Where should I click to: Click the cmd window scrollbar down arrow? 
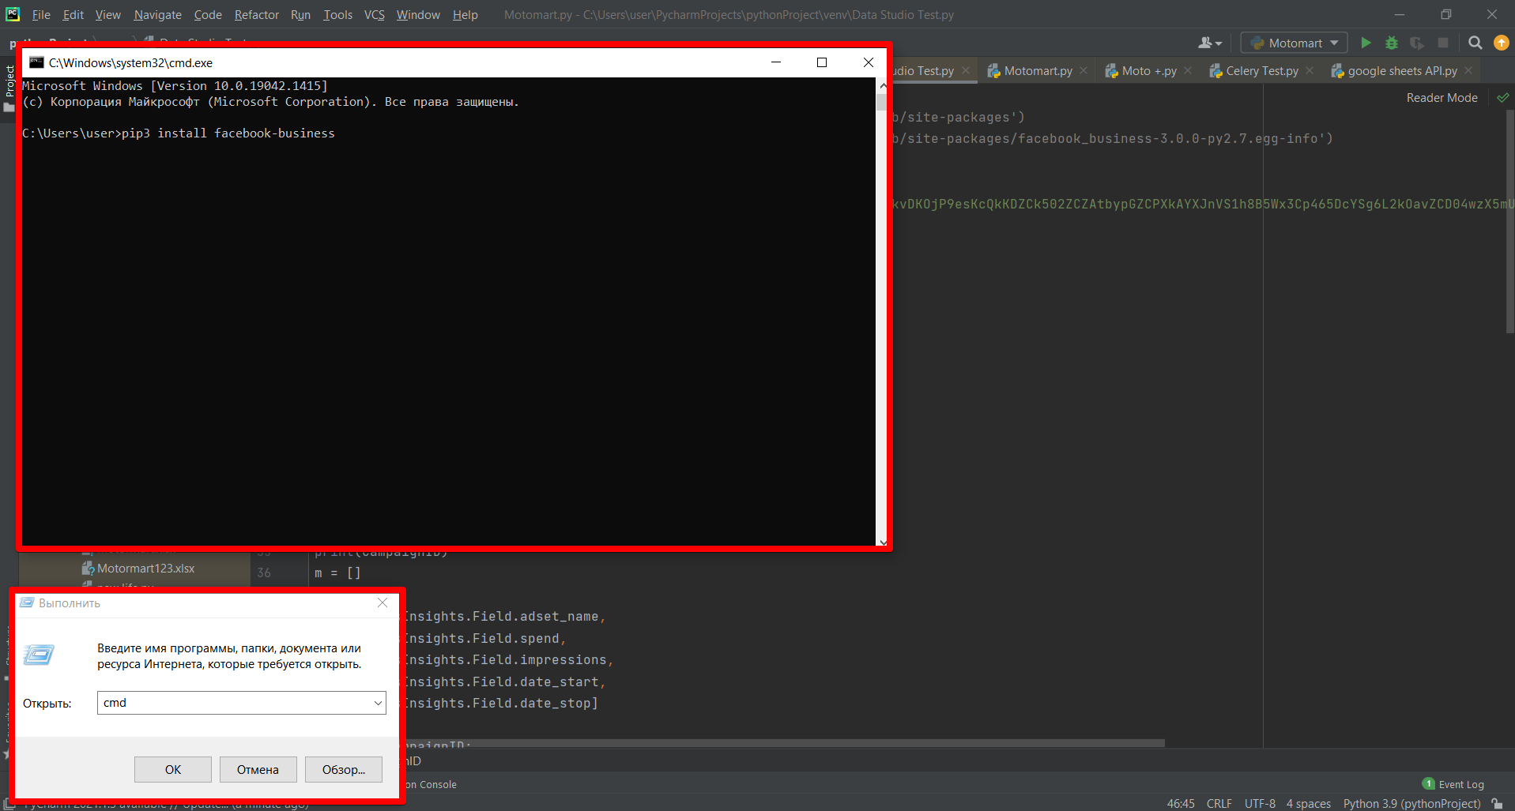882,542
